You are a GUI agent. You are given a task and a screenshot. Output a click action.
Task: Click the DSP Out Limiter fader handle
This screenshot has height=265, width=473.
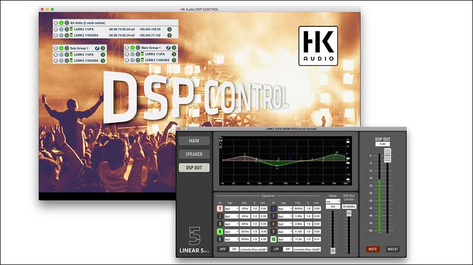click(349, 213)
